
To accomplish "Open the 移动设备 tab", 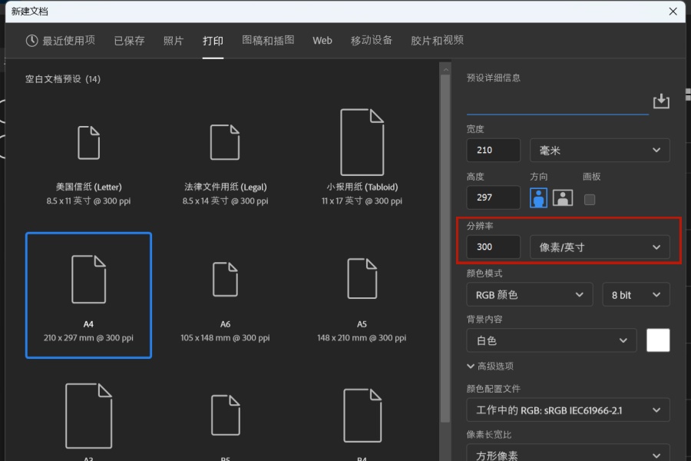I will [x=371, y=40].
